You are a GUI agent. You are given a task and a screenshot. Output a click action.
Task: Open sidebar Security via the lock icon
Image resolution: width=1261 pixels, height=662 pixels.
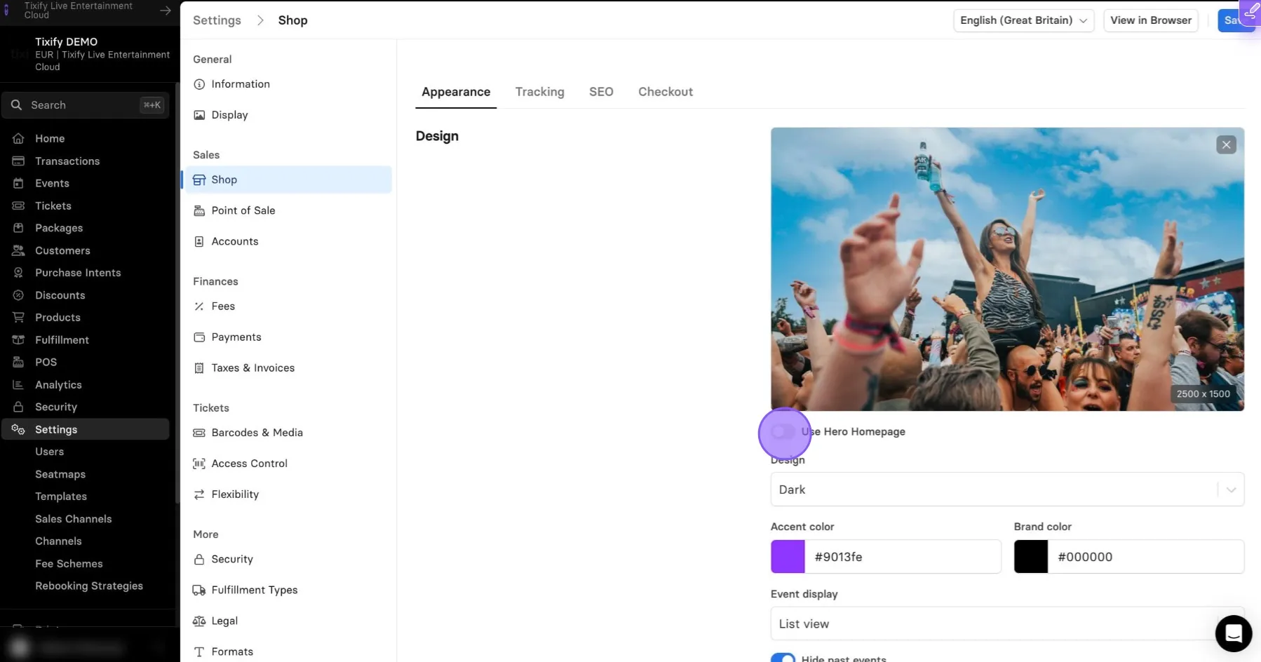point(18,407)
